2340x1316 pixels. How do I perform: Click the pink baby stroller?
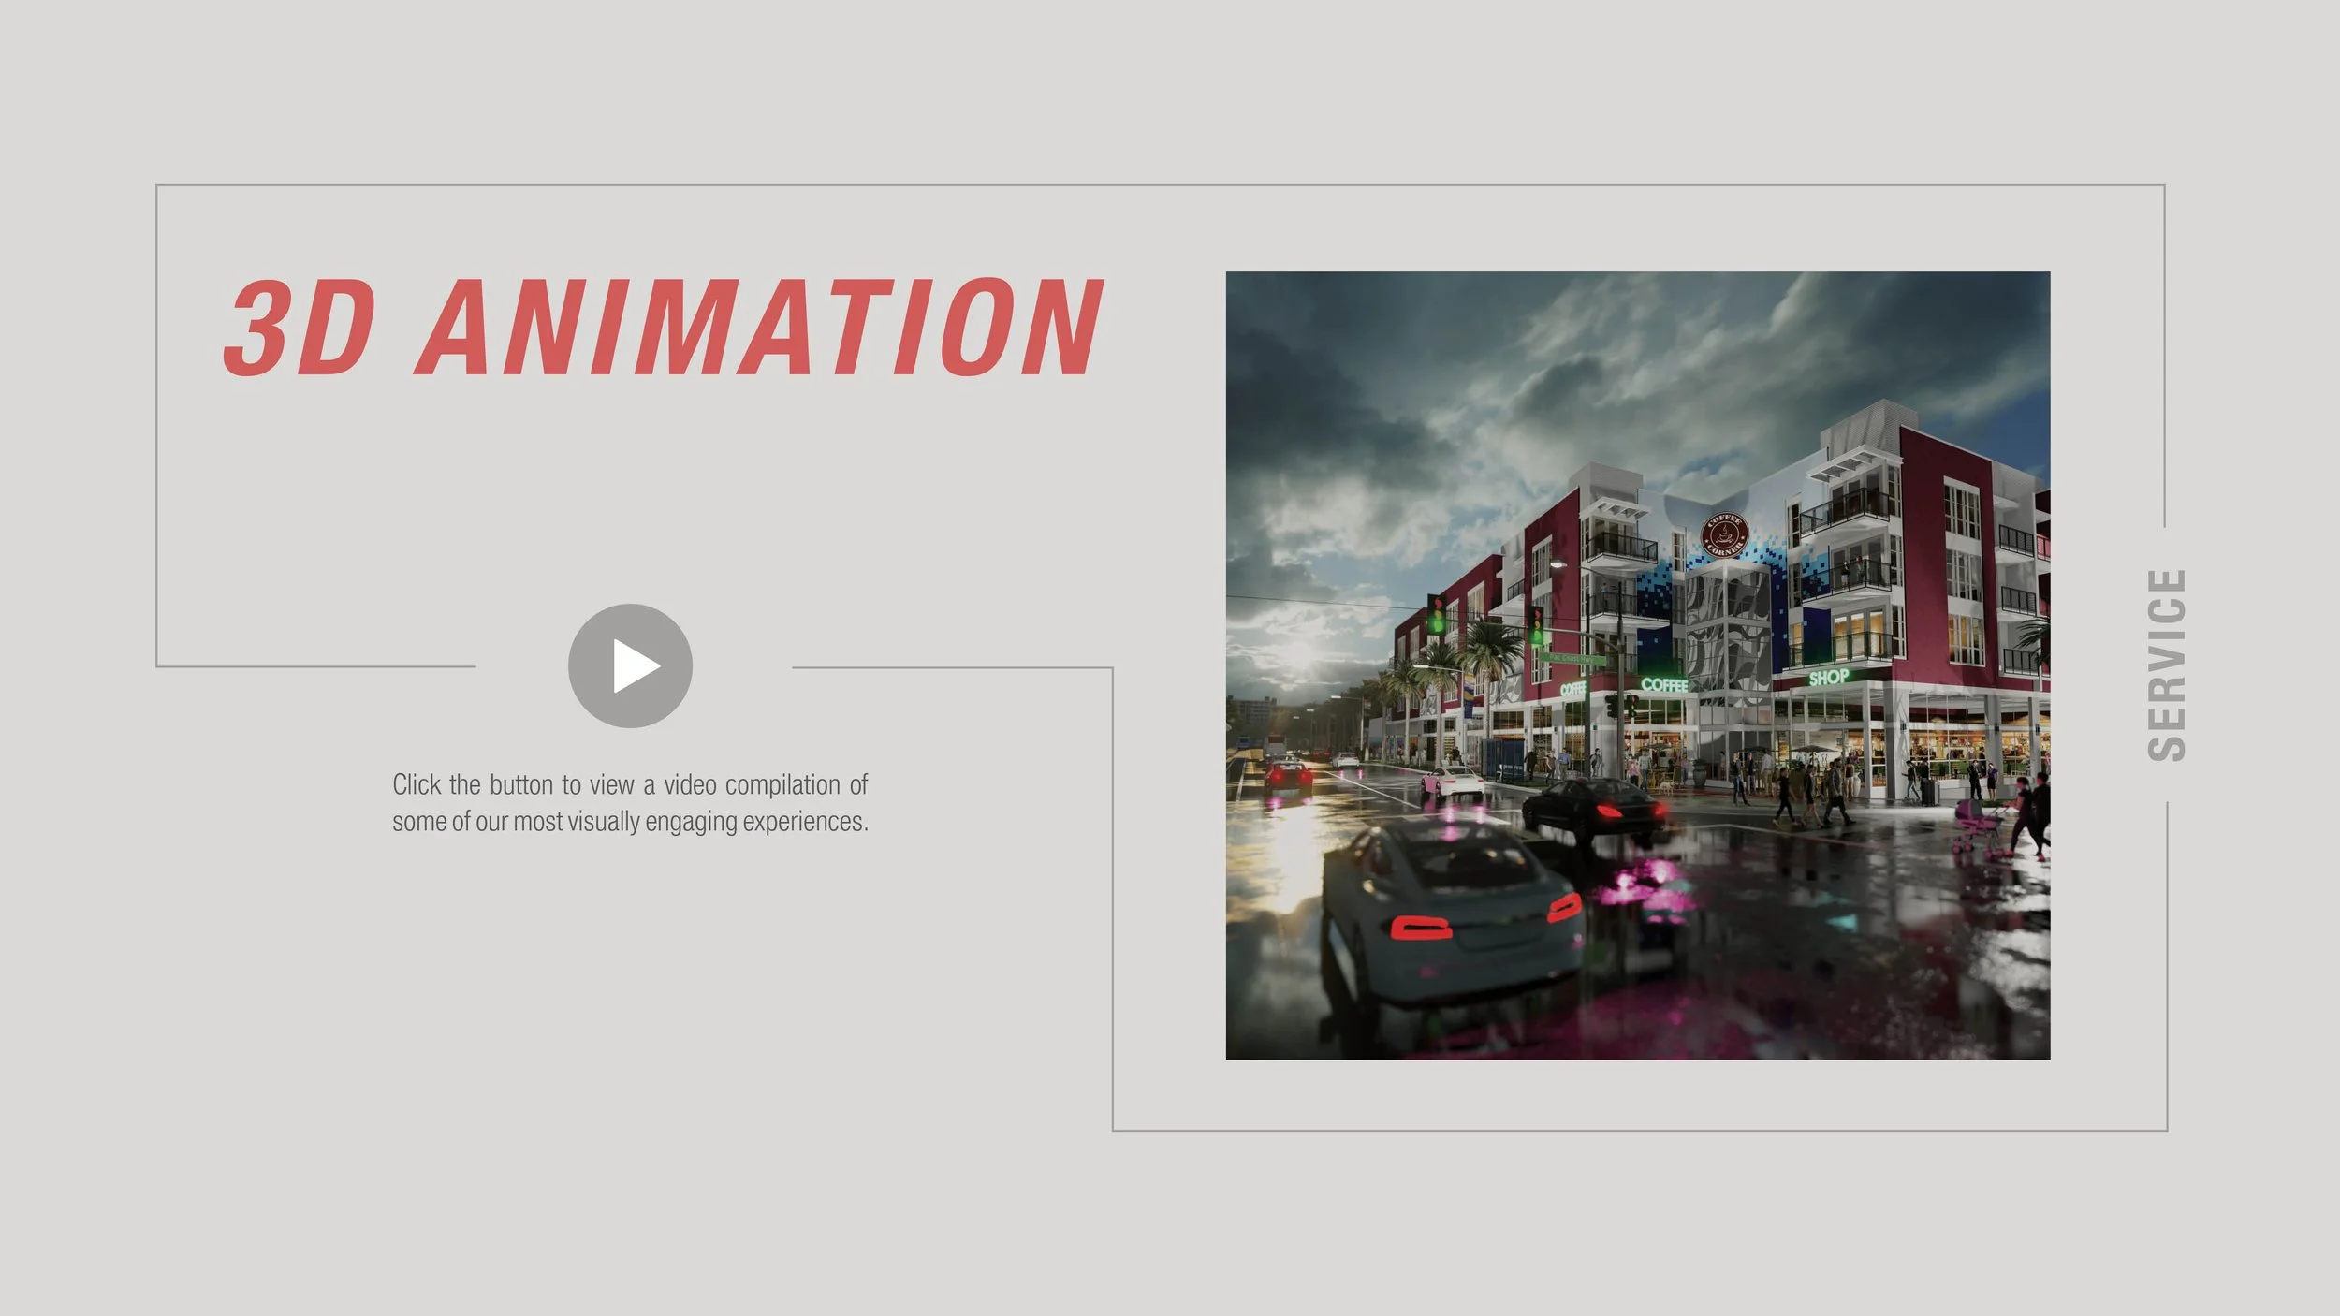click(x=1977, y=824)
